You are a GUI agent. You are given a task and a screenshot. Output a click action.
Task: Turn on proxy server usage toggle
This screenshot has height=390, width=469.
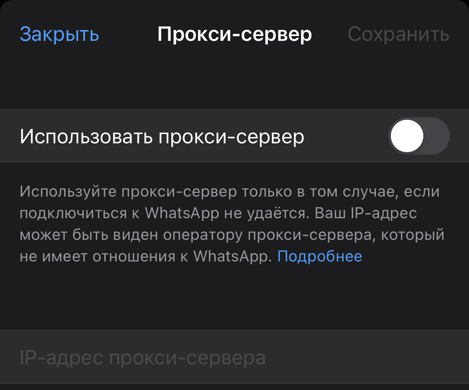click(x=419, y=136)
